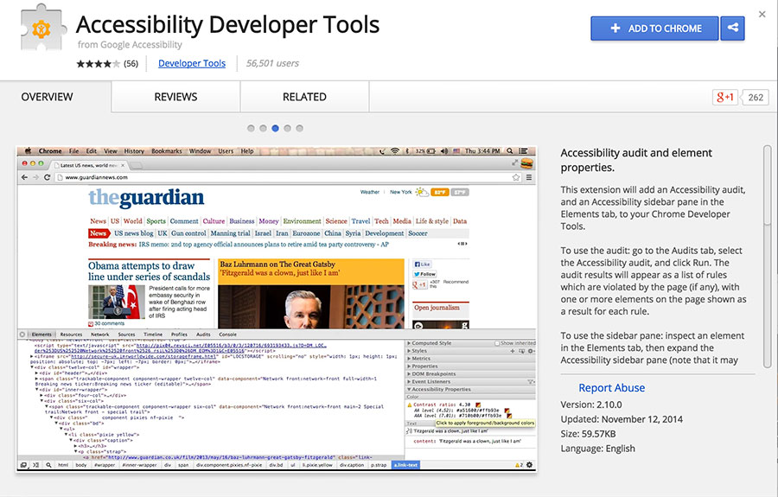Image resolution: width=778 pixels, height=497 pixels.
Task: Toggle the DevTools console drawer icon
Action: (35, 465)
